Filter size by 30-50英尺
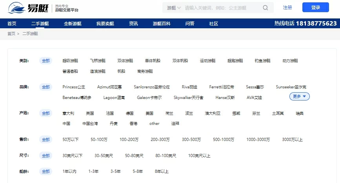 (104, 156)
